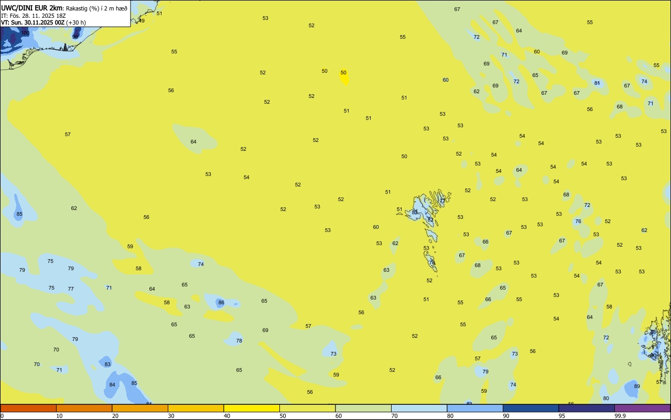This screenshot has height=420, width=671.
Task: Click the '40' legend tick label
Action: pos(227,416)
